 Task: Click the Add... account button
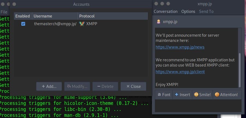pyautogui.click(x=49, y=86)
